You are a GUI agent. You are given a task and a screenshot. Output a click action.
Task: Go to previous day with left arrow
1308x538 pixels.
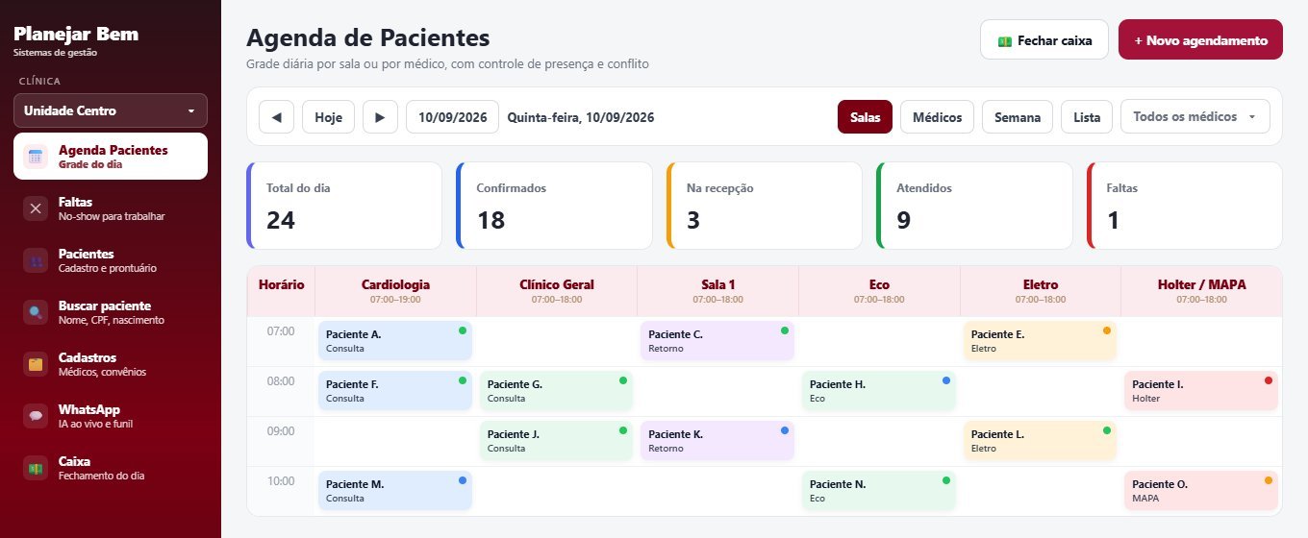point(277,117)
